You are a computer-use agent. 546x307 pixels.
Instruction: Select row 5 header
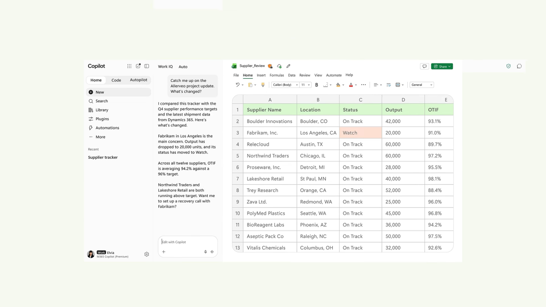click(x=238, y=156)
